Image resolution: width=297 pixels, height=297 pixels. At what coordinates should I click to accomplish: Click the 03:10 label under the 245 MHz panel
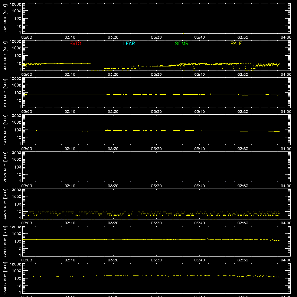point(70,37)
